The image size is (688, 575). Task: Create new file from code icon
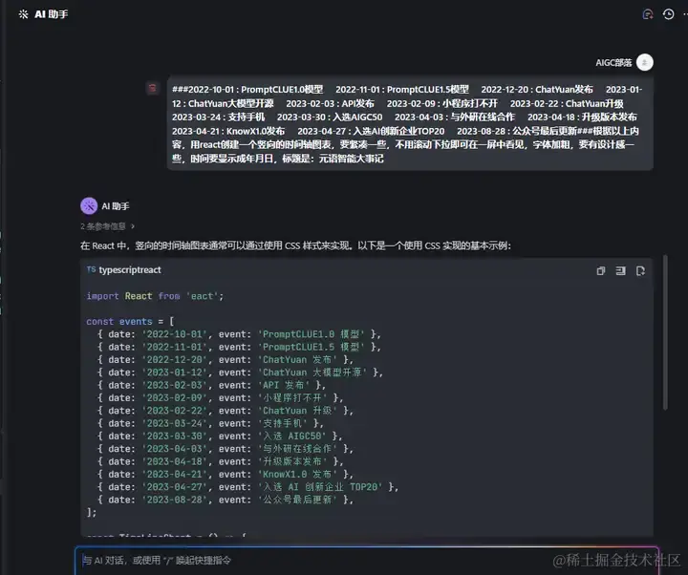coord(640,270)
